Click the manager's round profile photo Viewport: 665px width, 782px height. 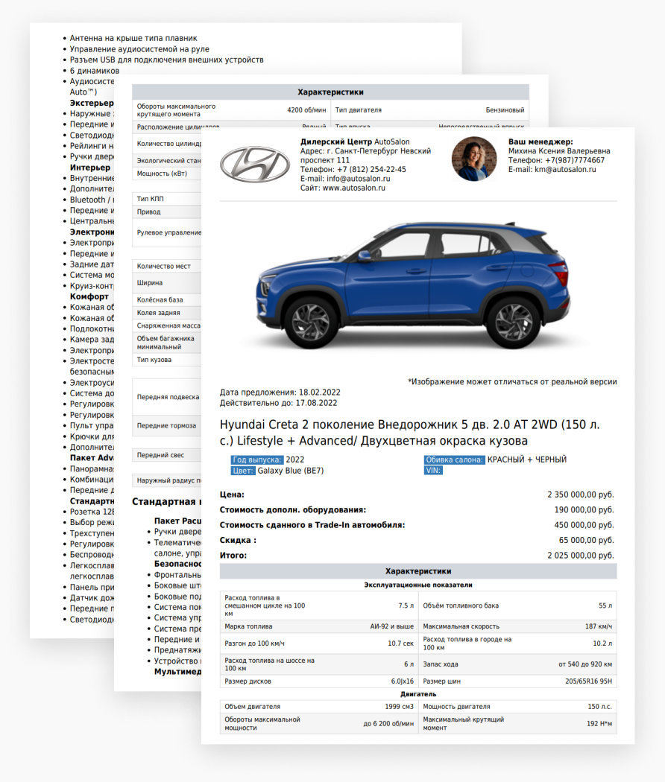coord(473,159)
